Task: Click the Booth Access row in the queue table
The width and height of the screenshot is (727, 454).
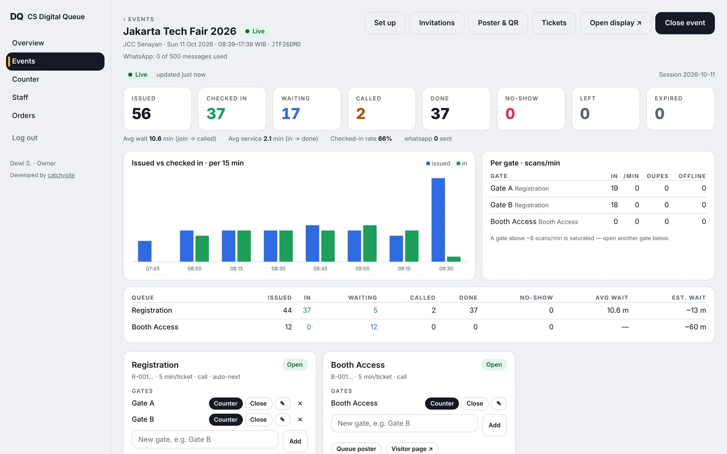Action: click(x=419, y=327)
